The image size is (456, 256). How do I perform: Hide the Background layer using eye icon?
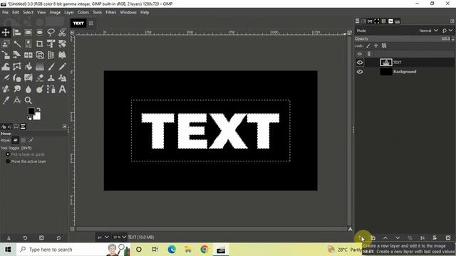[x=360, y=72]
